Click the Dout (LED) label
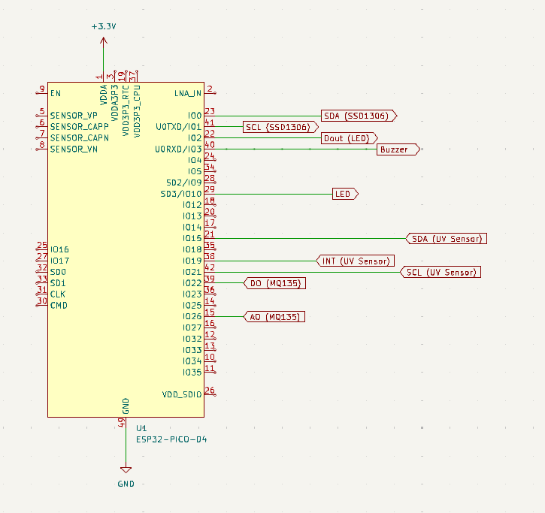The width and height of the screenshot is (545, 513). 350,138
